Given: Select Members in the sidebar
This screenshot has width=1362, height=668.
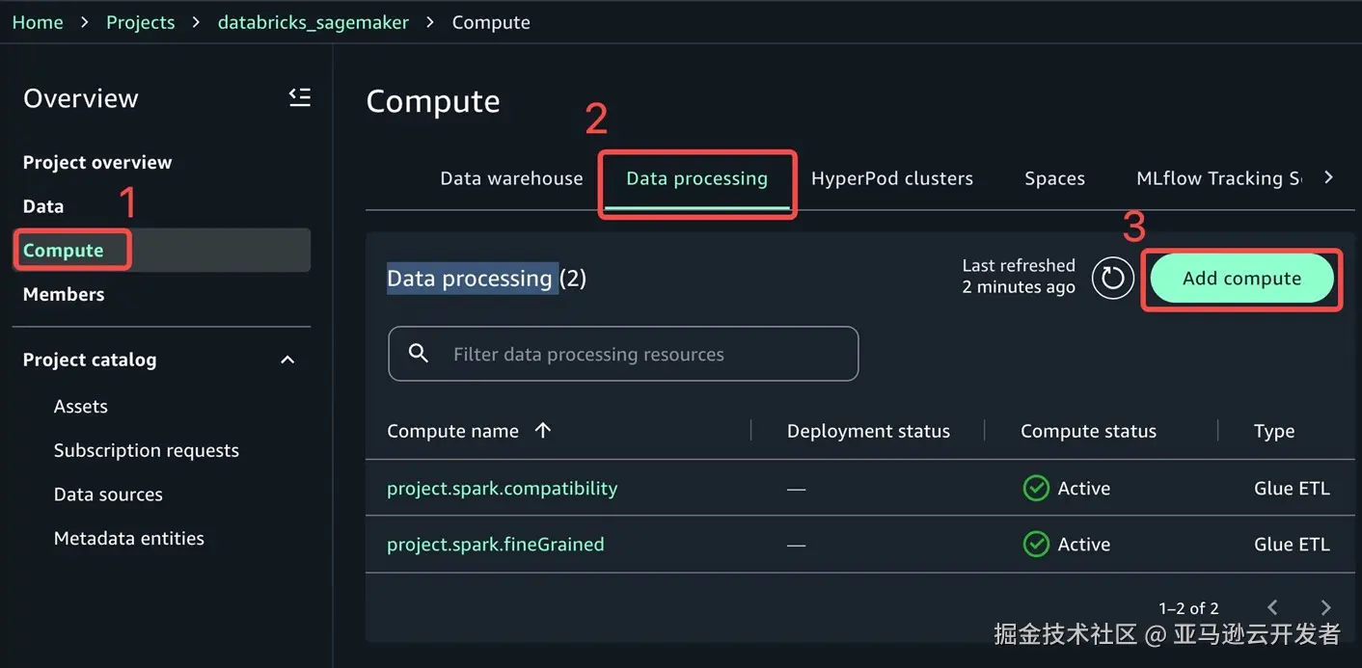Looking at the screenshot, I should (x=64, y=294).
